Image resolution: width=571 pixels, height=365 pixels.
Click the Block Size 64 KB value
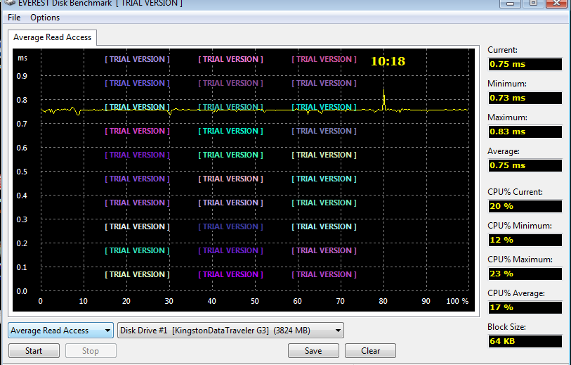click(525, 341)
